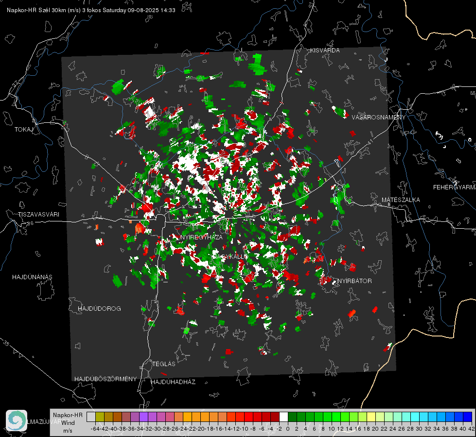Pick the dark green swatch between 0 and 2
This screenshot has width=476, height=437.
[x=292, y=417]
